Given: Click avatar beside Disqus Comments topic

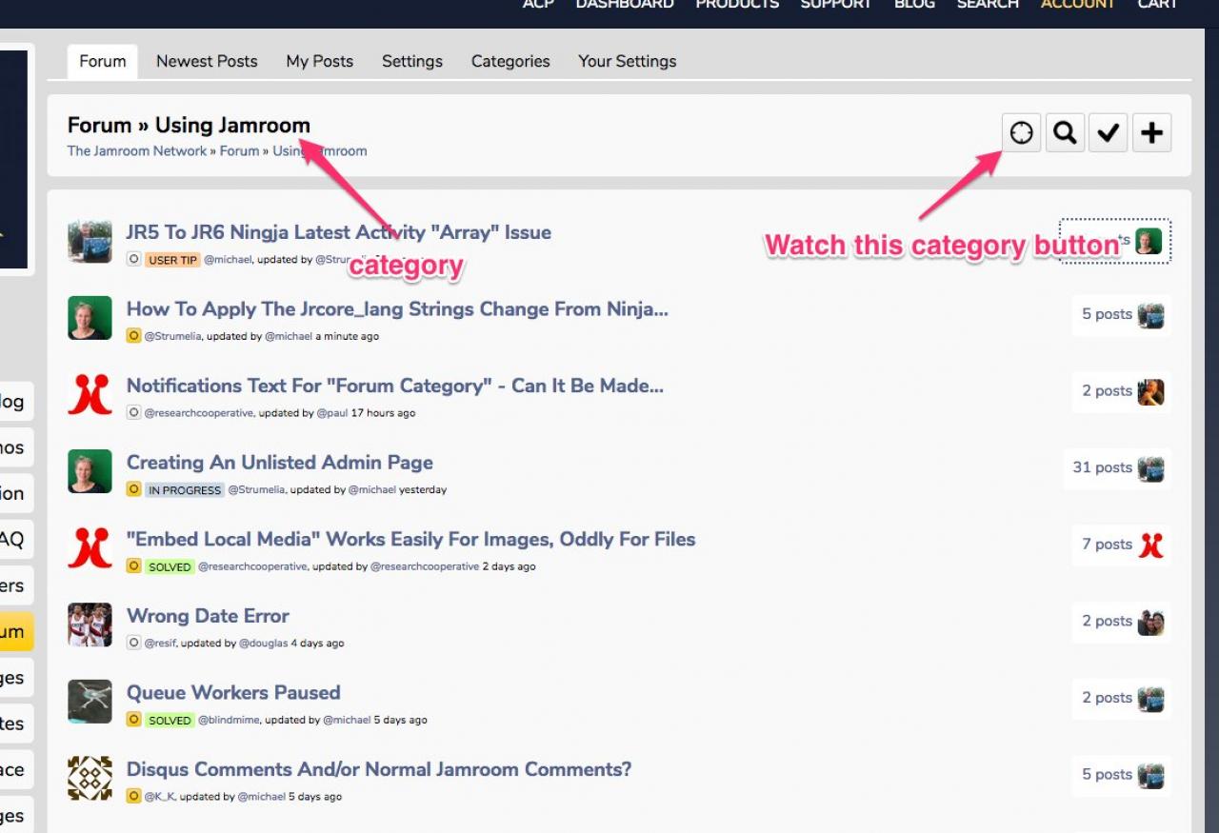Looking at the screenshot, I should coord(90,778).
